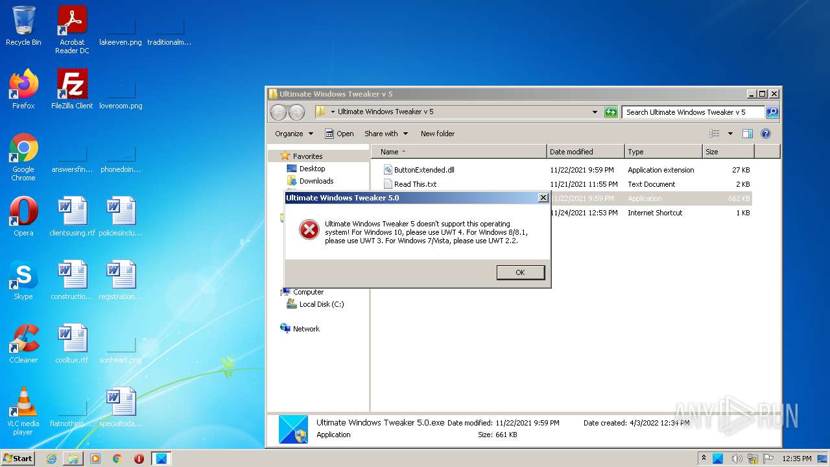
Task: Open Internet Explorer from taskbar
Action: click(51, 459)
